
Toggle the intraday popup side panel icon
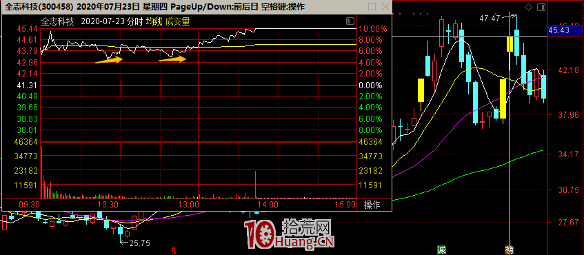[x=350, y=21]
